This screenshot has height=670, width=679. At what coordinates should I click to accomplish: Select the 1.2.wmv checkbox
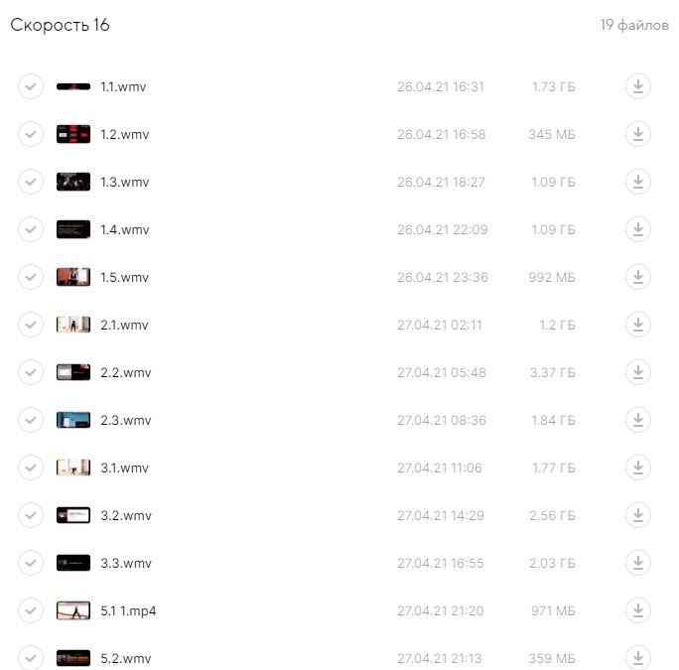click(31, 134)
